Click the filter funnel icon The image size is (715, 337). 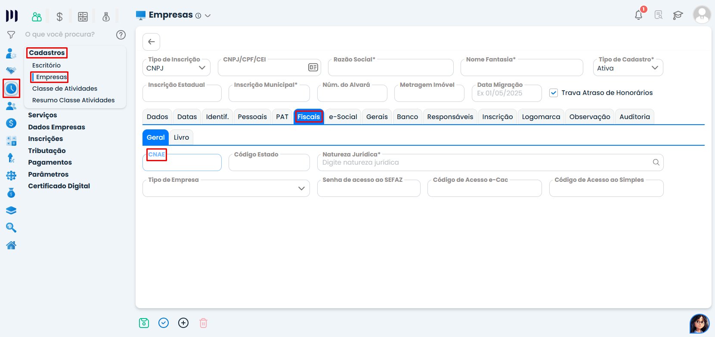click(x=11, y=34)
